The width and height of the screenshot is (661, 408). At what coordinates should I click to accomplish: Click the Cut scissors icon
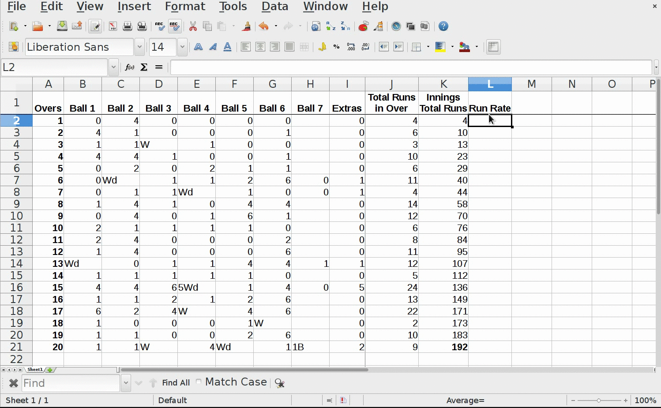193,26
